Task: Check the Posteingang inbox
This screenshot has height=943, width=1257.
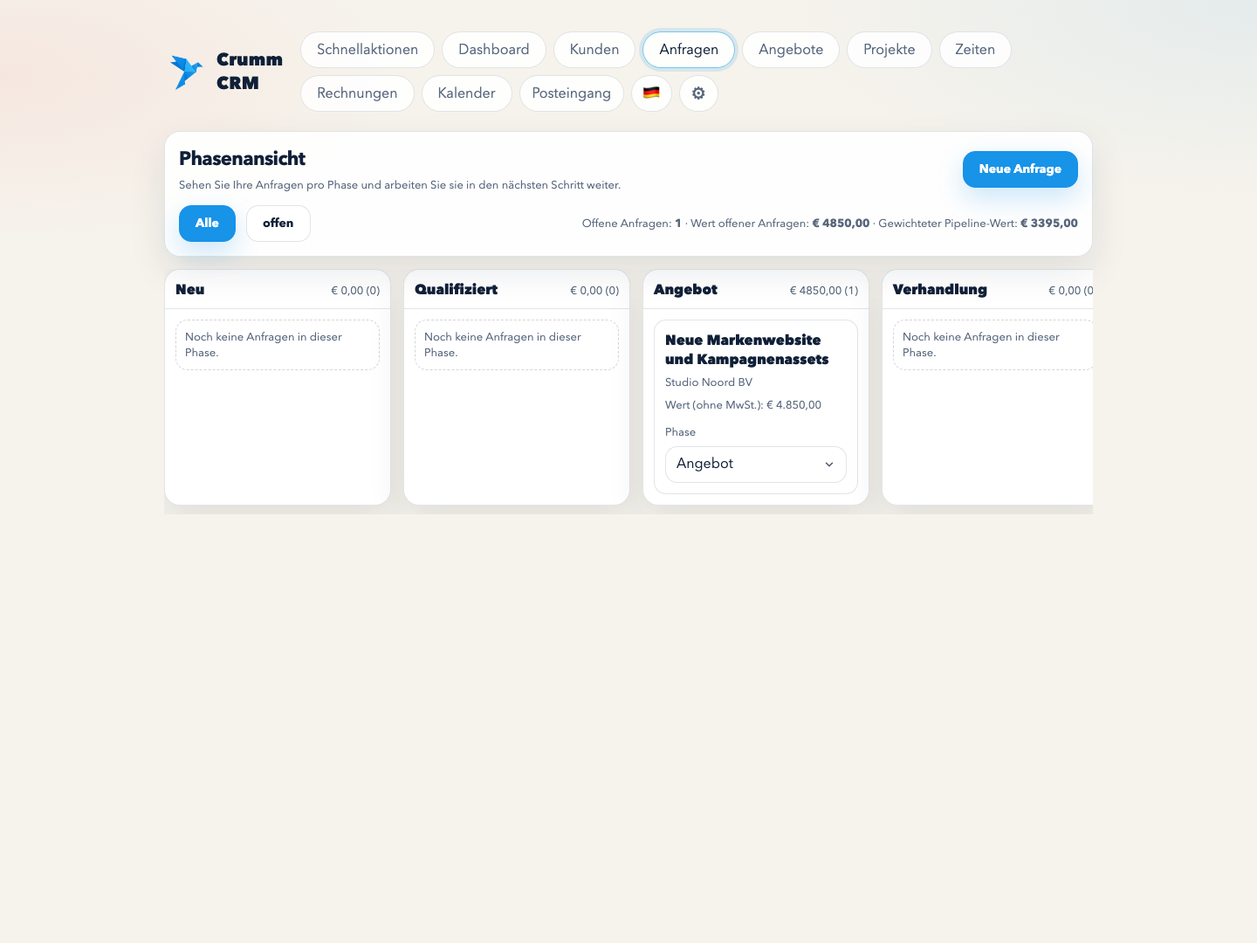Action: click(x=571, y=93)
